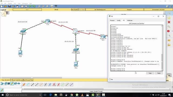Click Set Tiled Background button

[100, 10]
